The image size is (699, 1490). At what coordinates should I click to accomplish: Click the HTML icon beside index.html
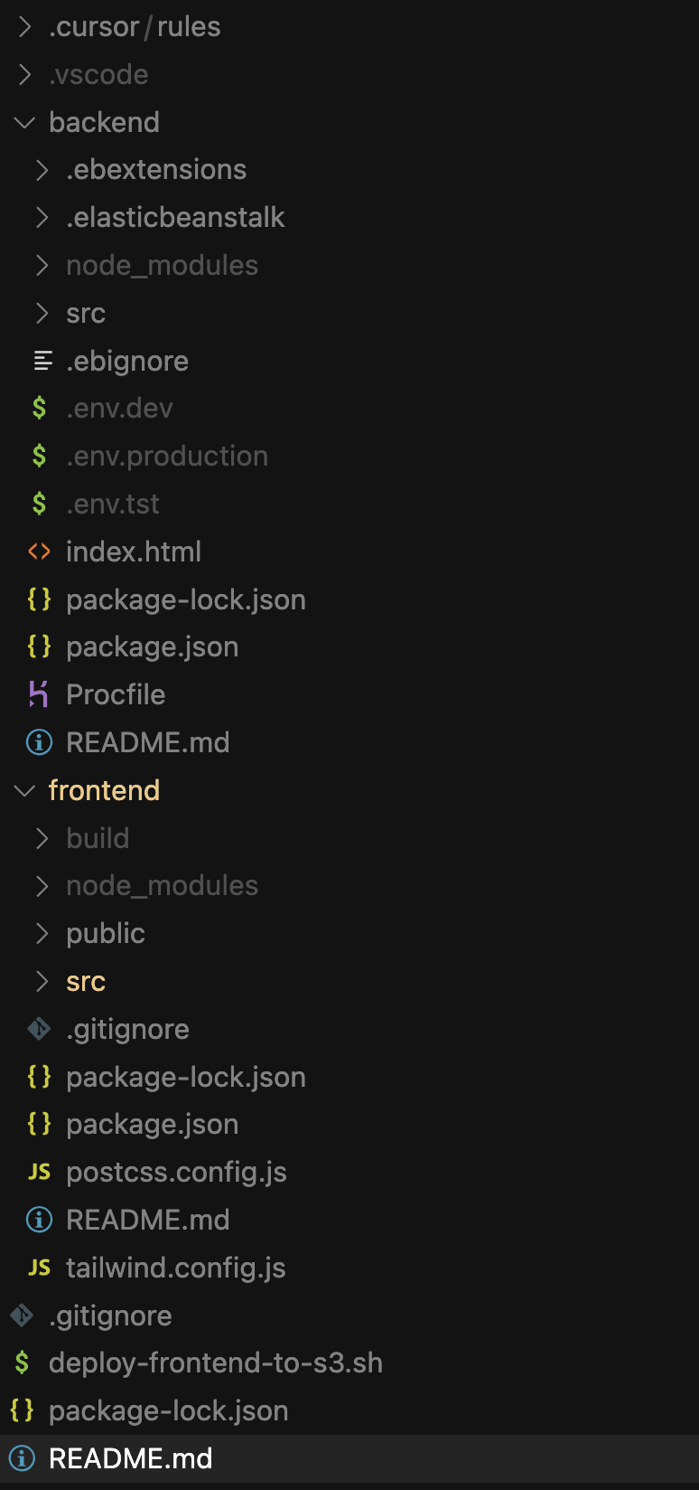[x=39, y=552]
